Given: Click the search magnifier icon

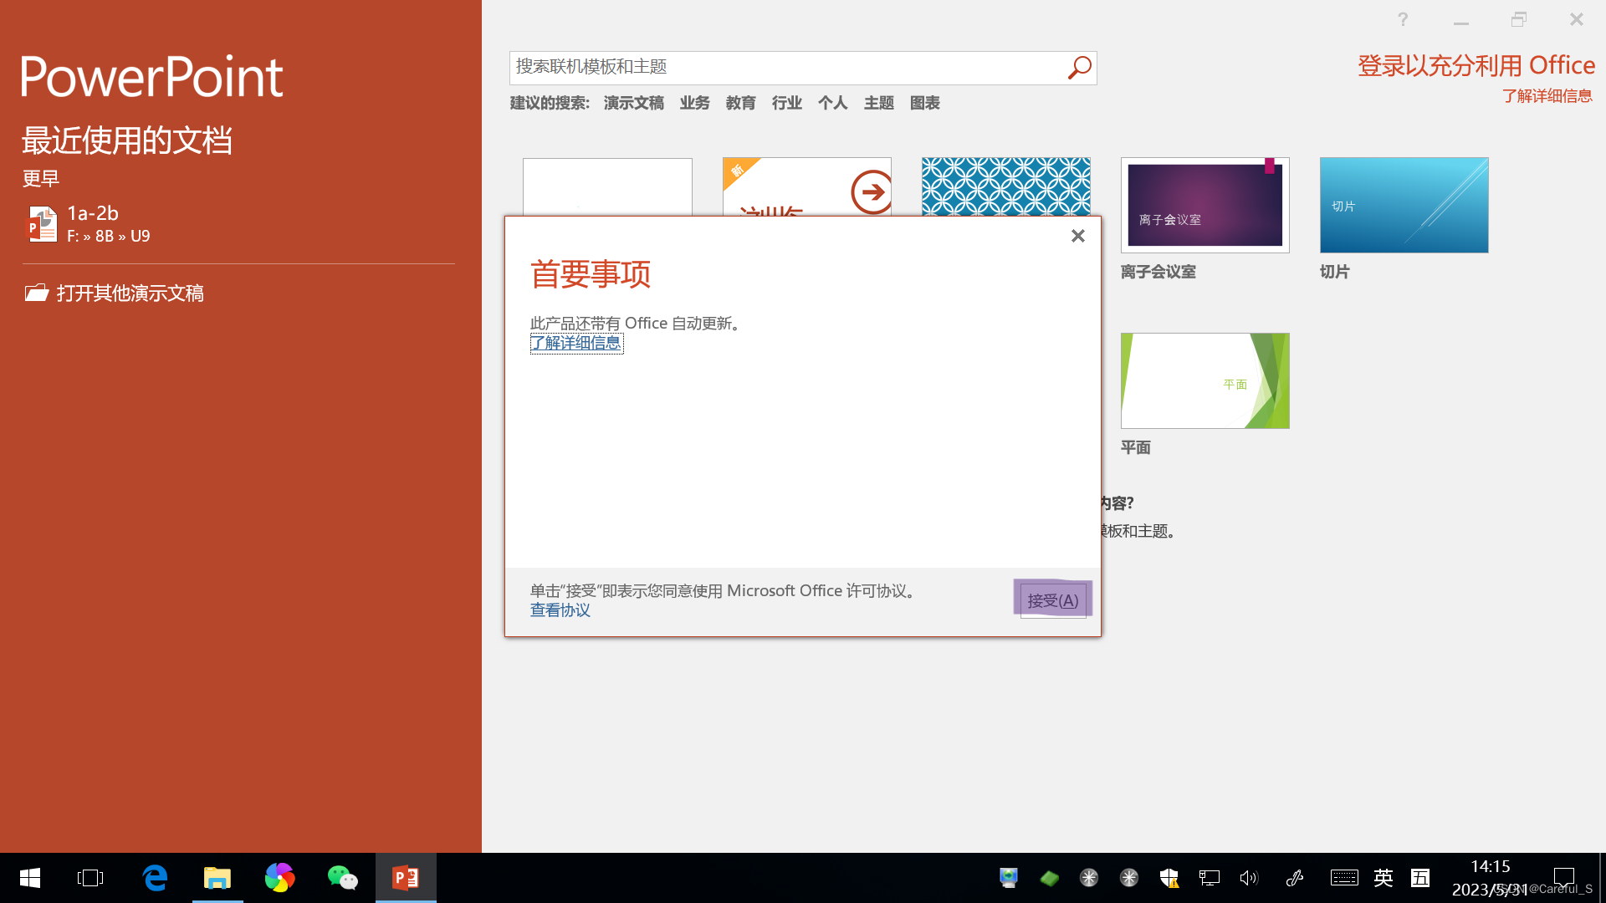Looking at the screenshot, I should [1079, 68].
